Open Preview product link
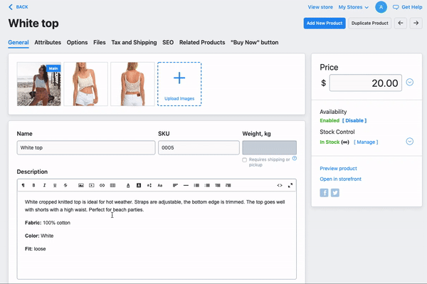The height and width of the screenshot is (284, 427). click(x=338, y=169)
